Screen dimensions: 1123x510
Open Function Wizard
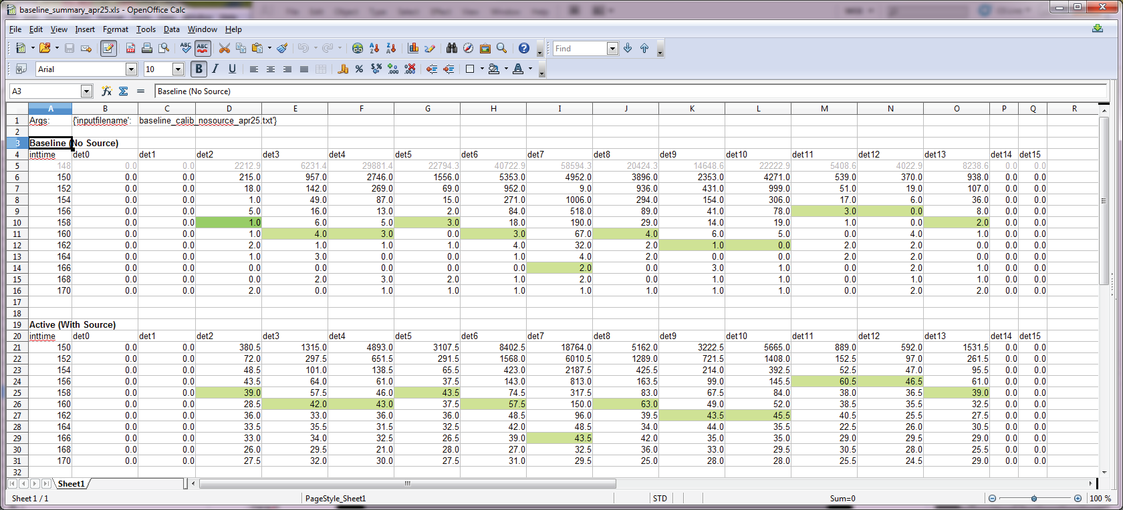(x=106, y=91)
